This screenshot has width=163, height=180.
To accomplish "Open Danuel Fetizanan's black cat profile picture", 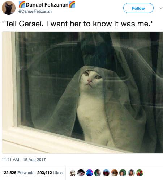I will [x=9, y=8].
